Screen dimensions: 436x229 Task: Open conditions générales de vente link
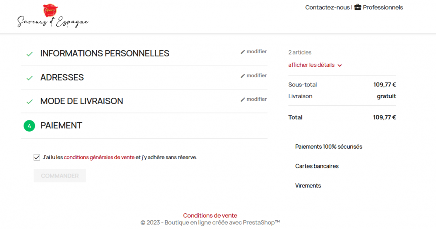(x=99, y=157)
